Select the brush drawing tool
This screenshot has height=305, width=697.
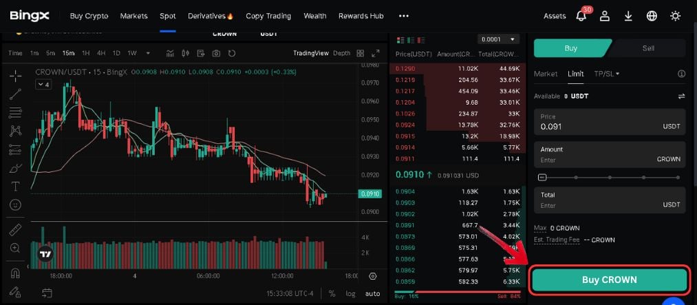coord(16,169)
